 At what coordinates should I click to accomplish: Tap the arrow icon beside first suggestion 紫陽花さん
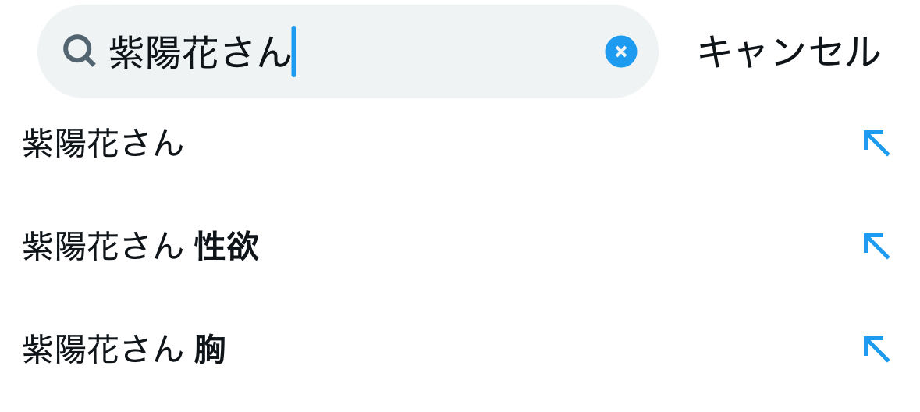(876, 144)
